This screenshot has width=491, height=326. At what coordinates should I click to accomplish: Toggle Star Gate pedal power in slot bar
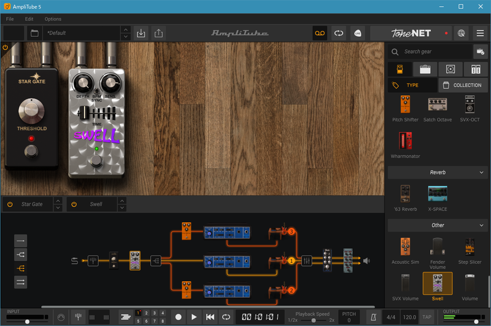[10, 204]
